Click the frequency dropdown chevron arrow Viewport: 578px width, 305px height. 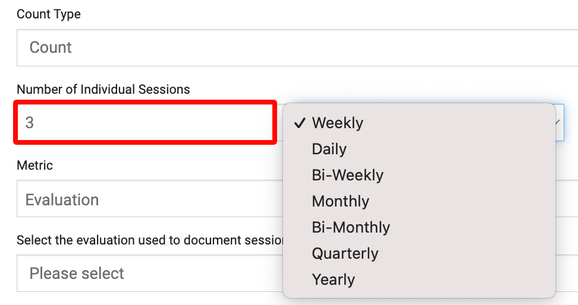pyautogui.click(x=558, y=122)
